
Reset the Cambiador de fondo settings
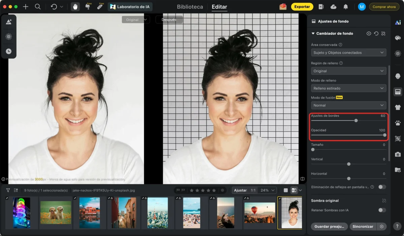coord(376,34)
